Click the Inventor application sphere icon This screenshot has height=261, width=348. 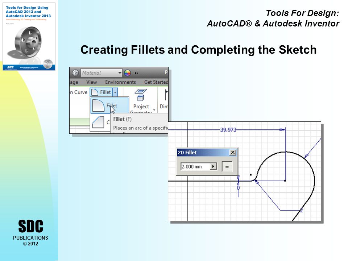pyautogui.click(x=75, y=73)
